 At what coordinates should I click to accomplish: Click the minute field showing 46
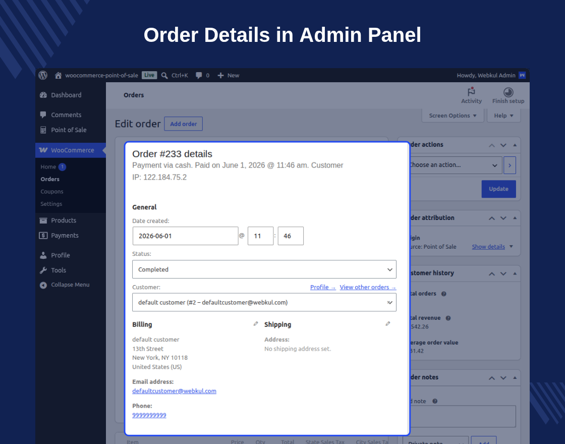pyautogui.click(x=291, y=236)
